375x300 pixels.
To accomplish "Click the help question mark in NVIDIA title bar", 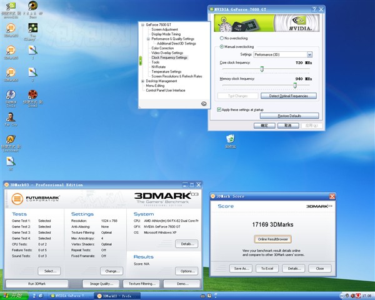I will (x=314, y=9).
